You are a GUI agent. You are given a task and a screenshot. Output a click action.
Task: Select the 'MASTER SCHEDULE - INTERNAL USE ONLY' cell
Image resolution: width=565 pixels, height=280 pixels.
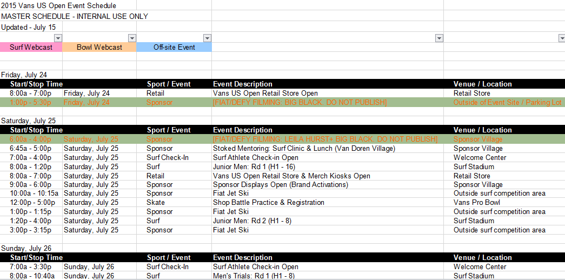pyautogui.click(x=75, y=17)
